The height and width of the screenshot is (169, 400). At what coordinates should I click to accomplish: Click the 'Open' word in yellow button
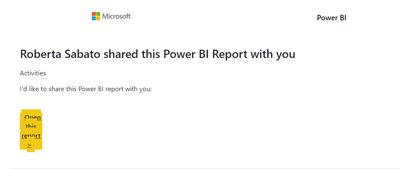33,118
